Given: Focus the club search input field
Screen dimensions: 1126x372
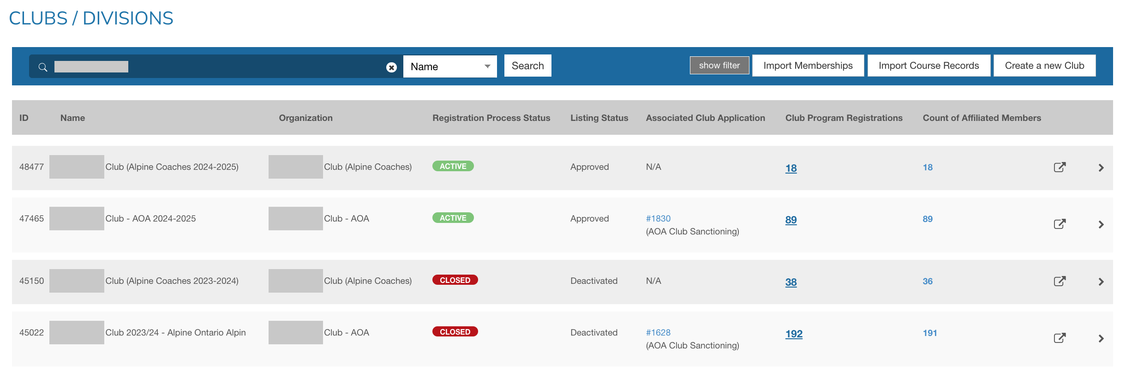Looking at the screenshot, I should pos(217,67).
